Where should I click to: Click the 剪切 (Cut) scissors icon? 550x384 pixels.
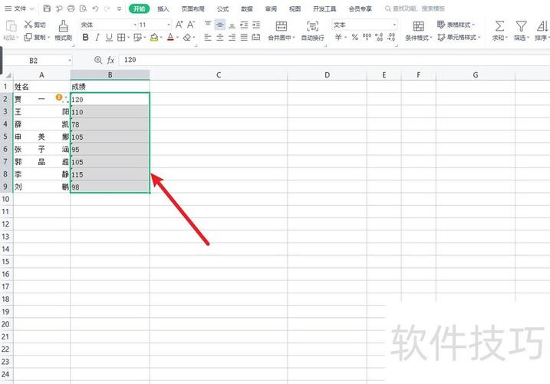28,25
